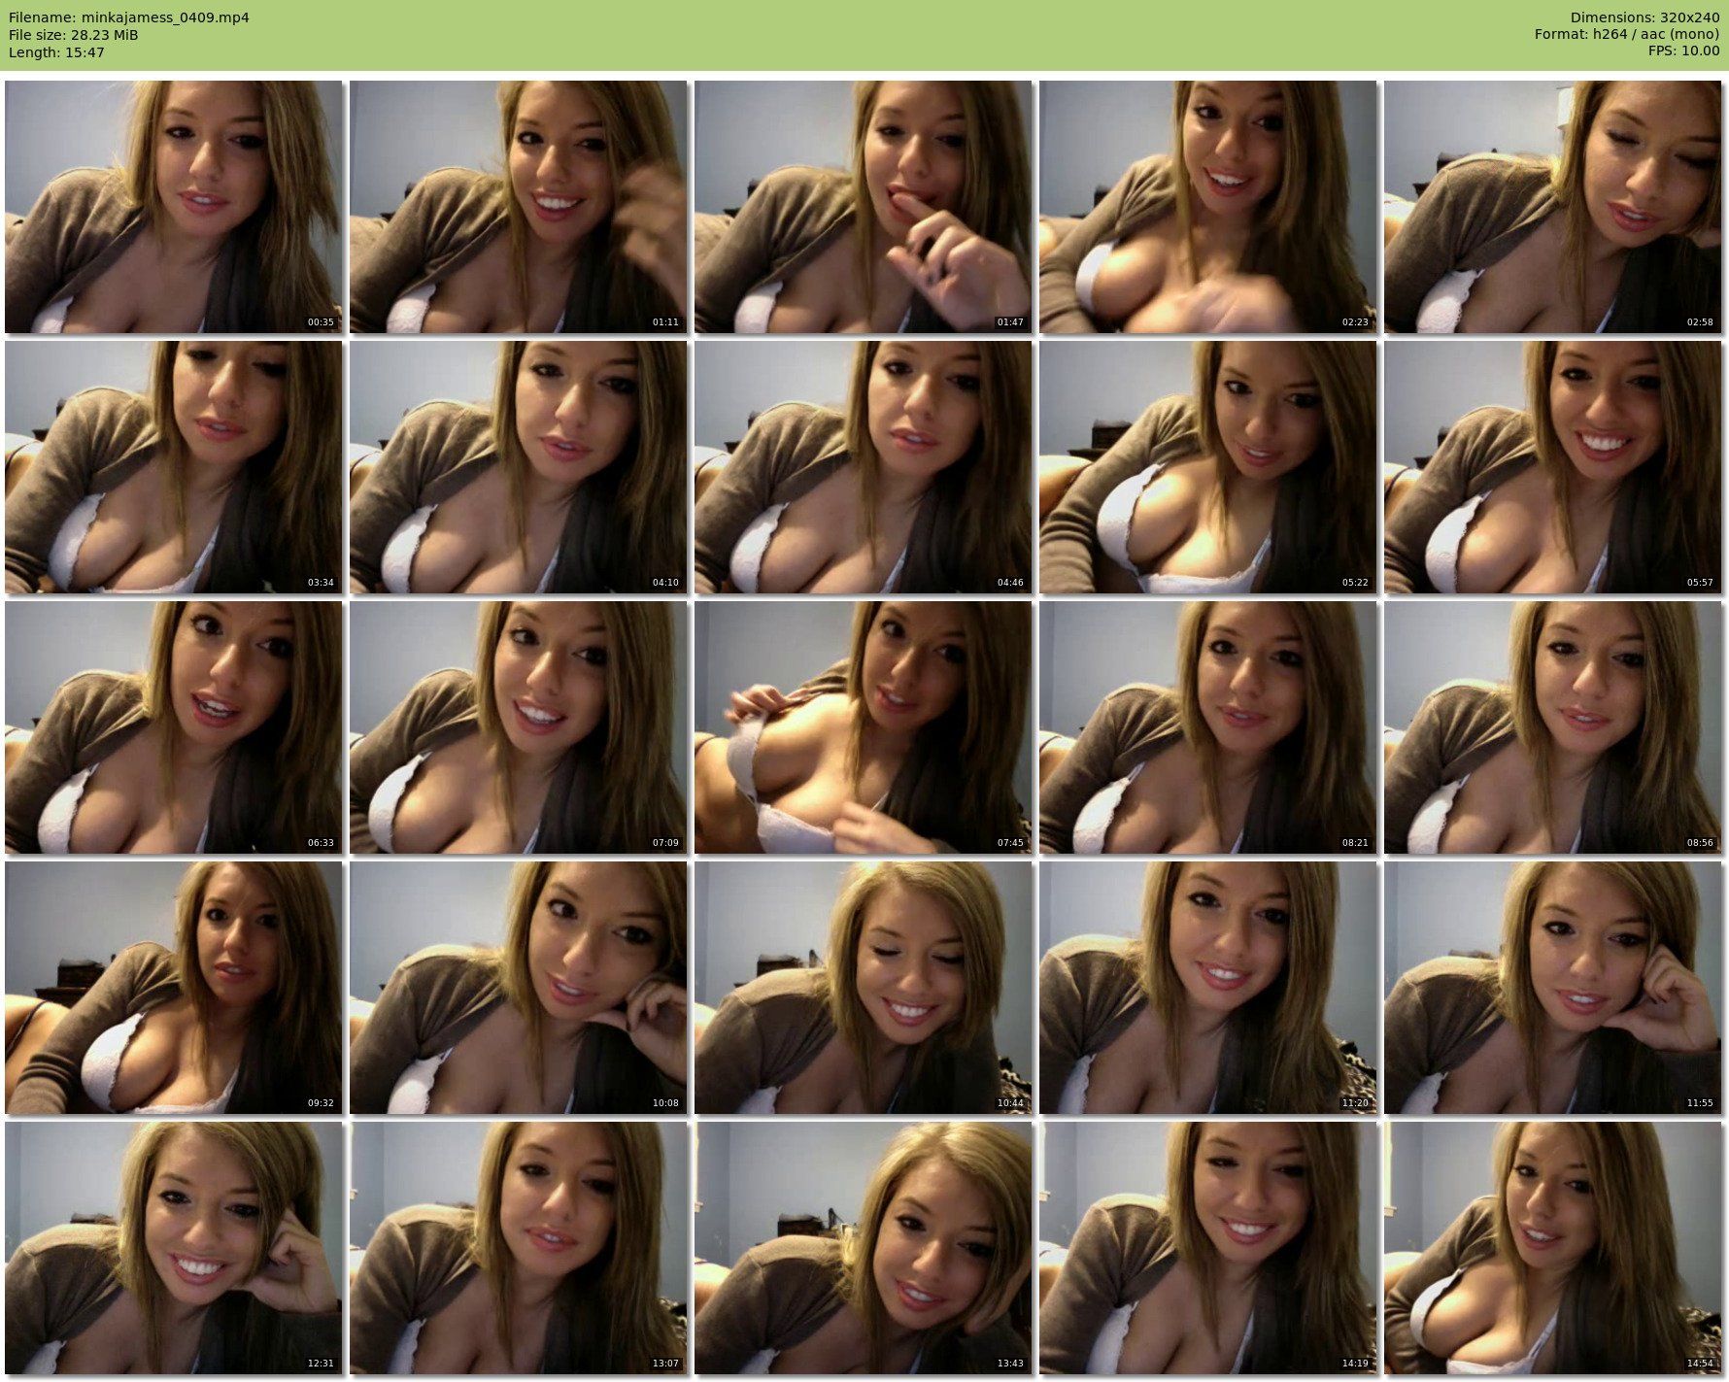
Task: Select the 14:19 frame thumbnail
Action: [1208, 1248]
